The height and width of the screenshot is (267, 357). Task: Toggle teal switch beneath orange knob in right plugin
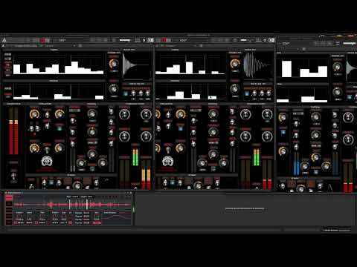tap(283, 132)
